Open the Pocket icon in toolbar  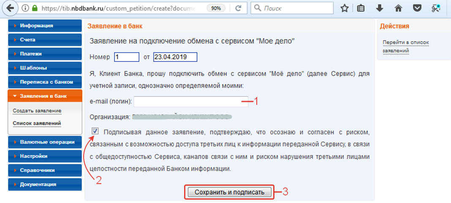point(417,8)
